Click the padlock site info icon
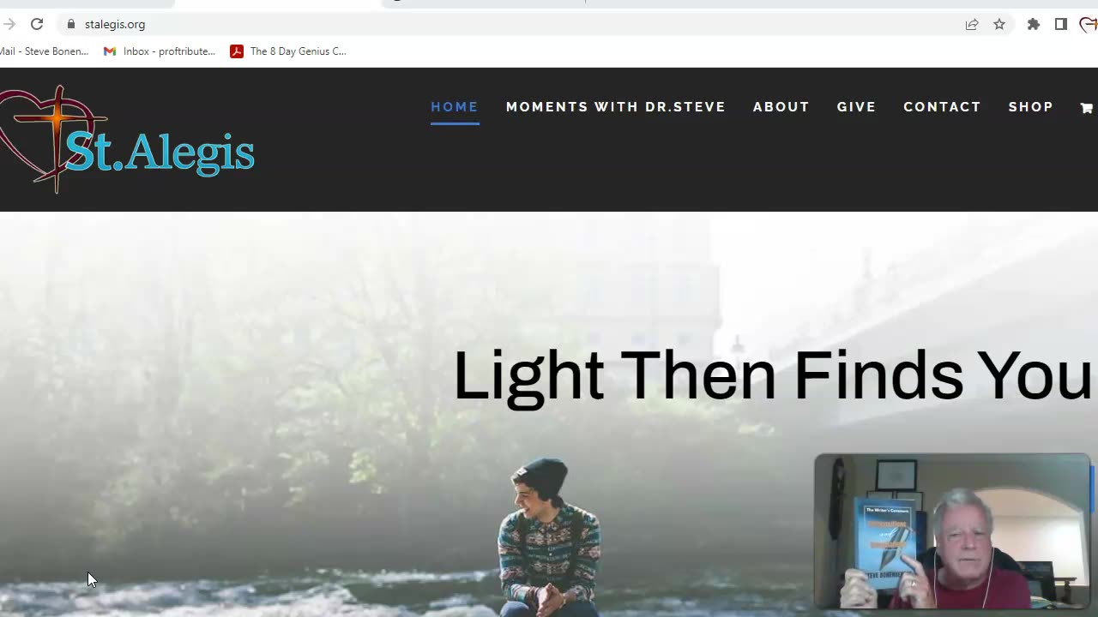Image resolution: width=1098 pixels, height=617 pixels. pos(71,24)
